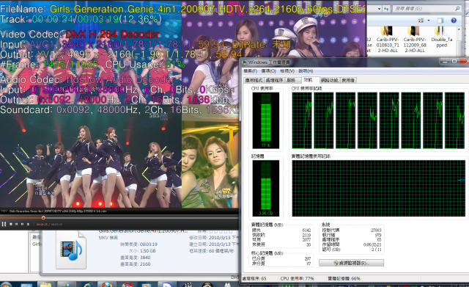Screen dimensions: 469x287
Task: Switch to the 網路功能 tab
Action: coord(329,80)
